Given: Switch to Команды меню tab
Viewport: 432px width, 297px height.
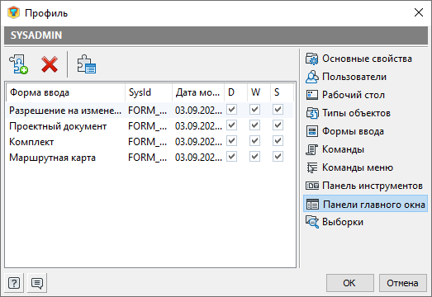Looking at the screenshot, I should 349,167.
